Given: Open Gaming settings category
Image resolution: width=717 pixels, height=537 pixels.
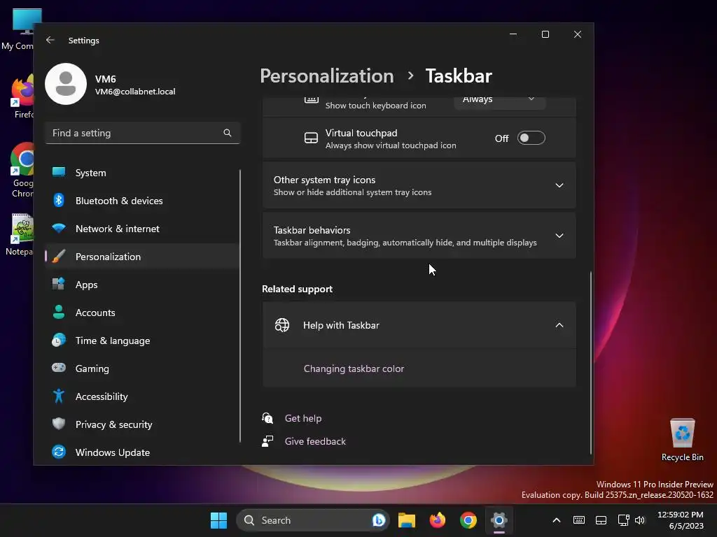Looking at the screenshot, I should pyautogui.click(x=142, y=368).
